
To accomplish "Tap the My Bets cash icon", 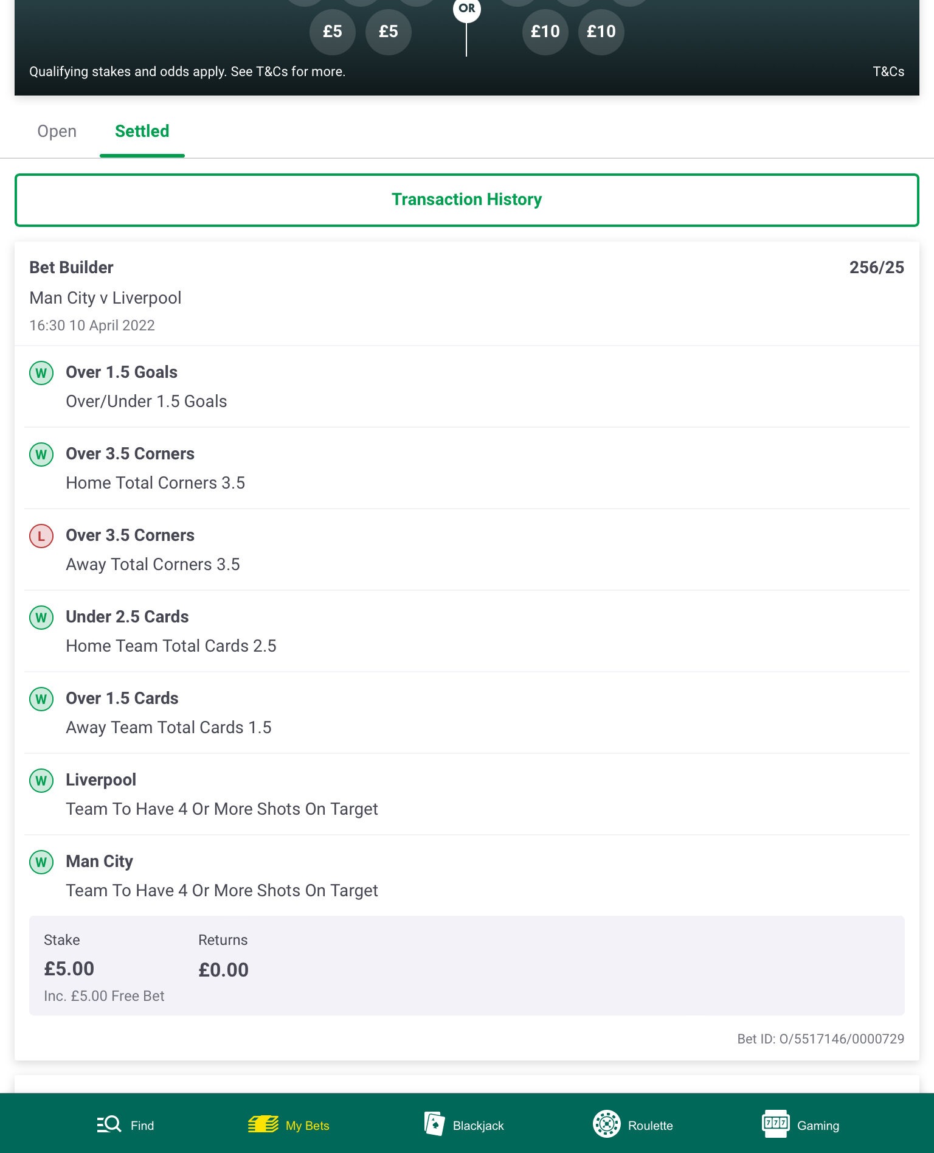I will point(263,1124).
